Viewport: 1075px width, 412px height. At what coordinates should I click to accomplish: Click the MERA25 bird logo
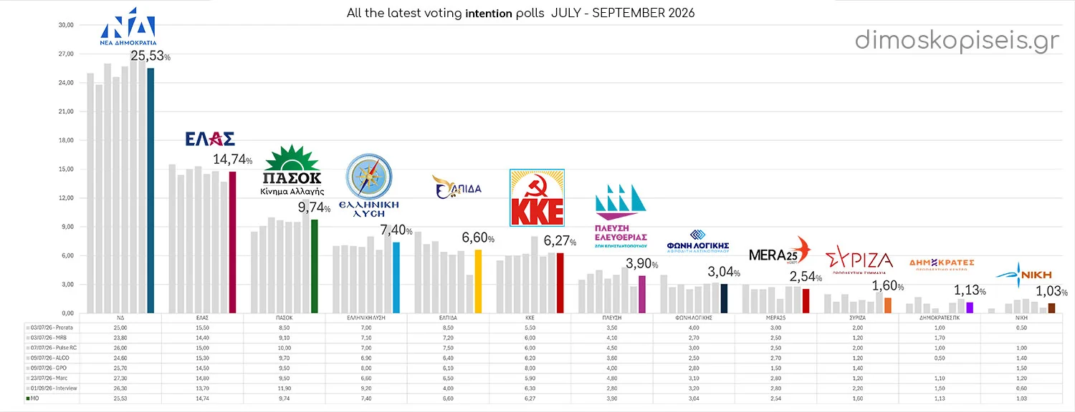(780, 252)
